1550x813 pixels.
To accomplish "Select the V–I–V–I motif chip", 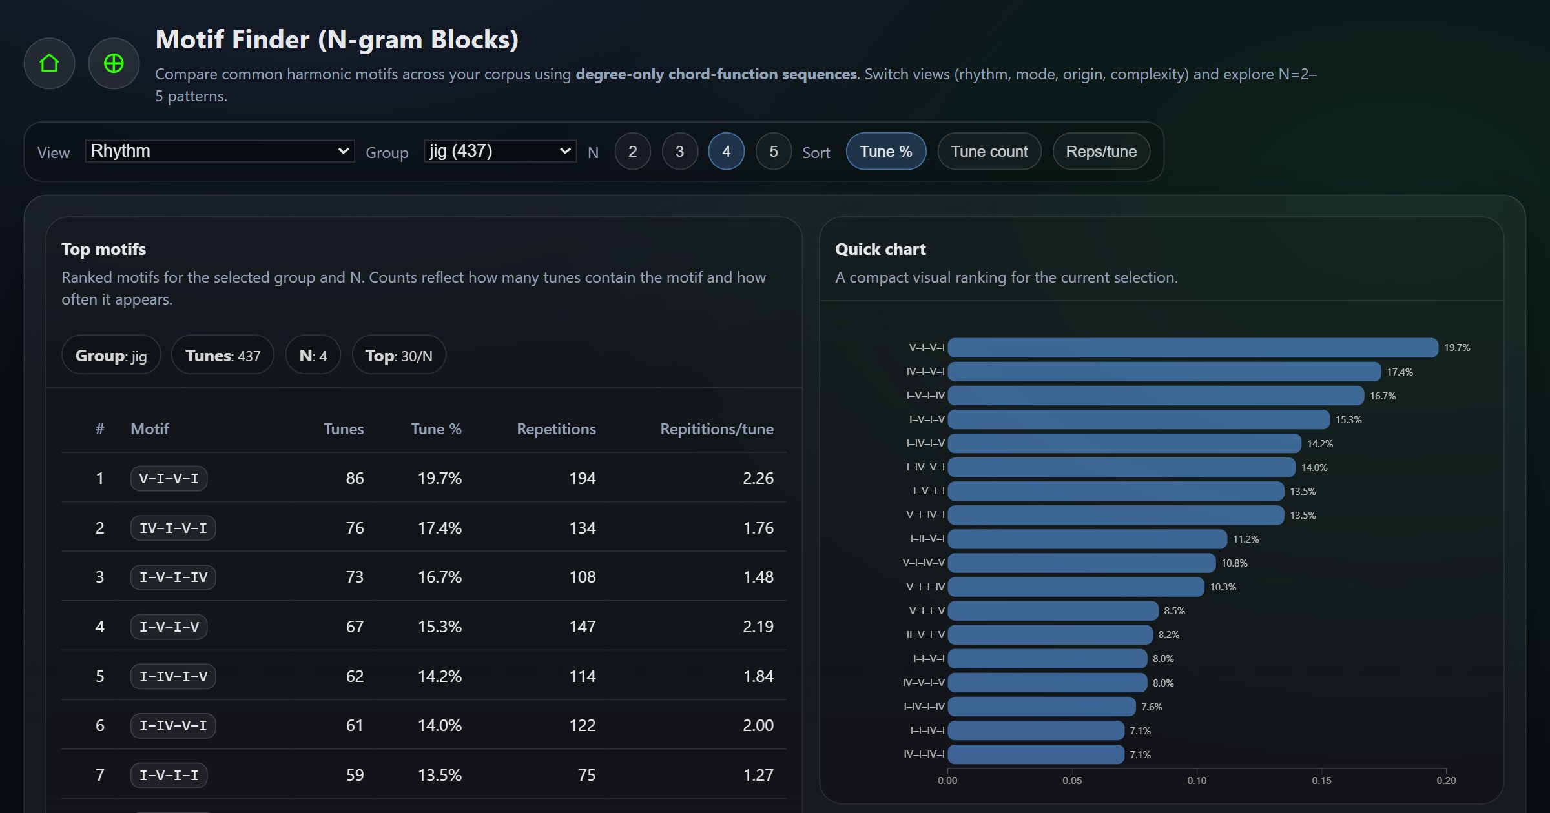I will pos(169,478).
